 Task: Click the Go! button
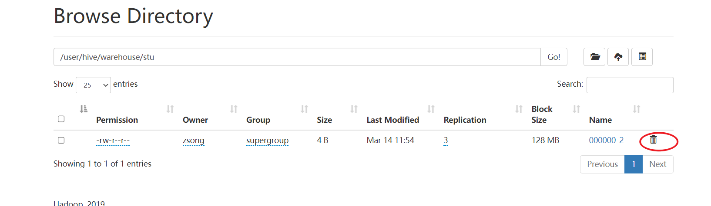553,57
